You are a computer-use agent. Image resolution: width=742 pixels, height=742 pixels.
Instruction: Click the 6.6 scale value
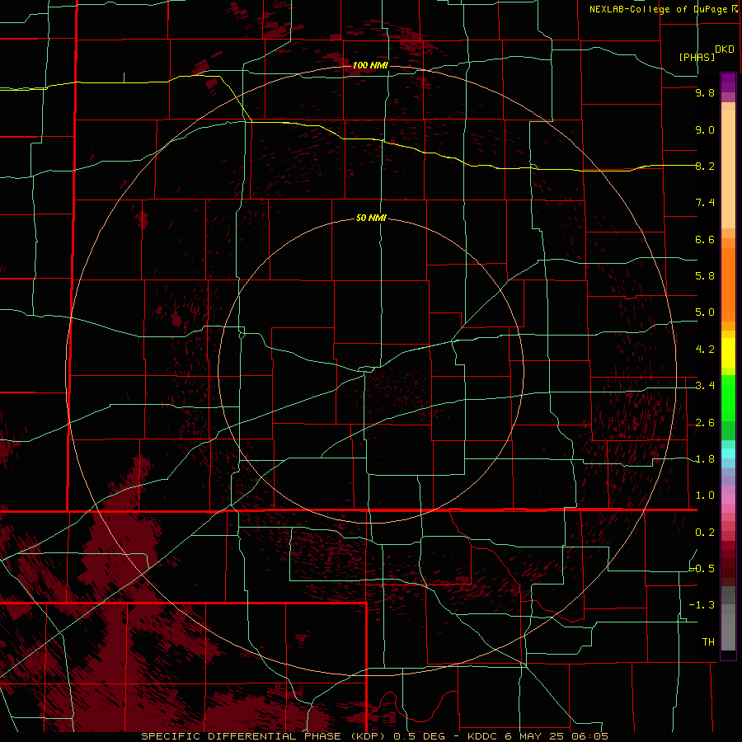(x=705, y=239)
